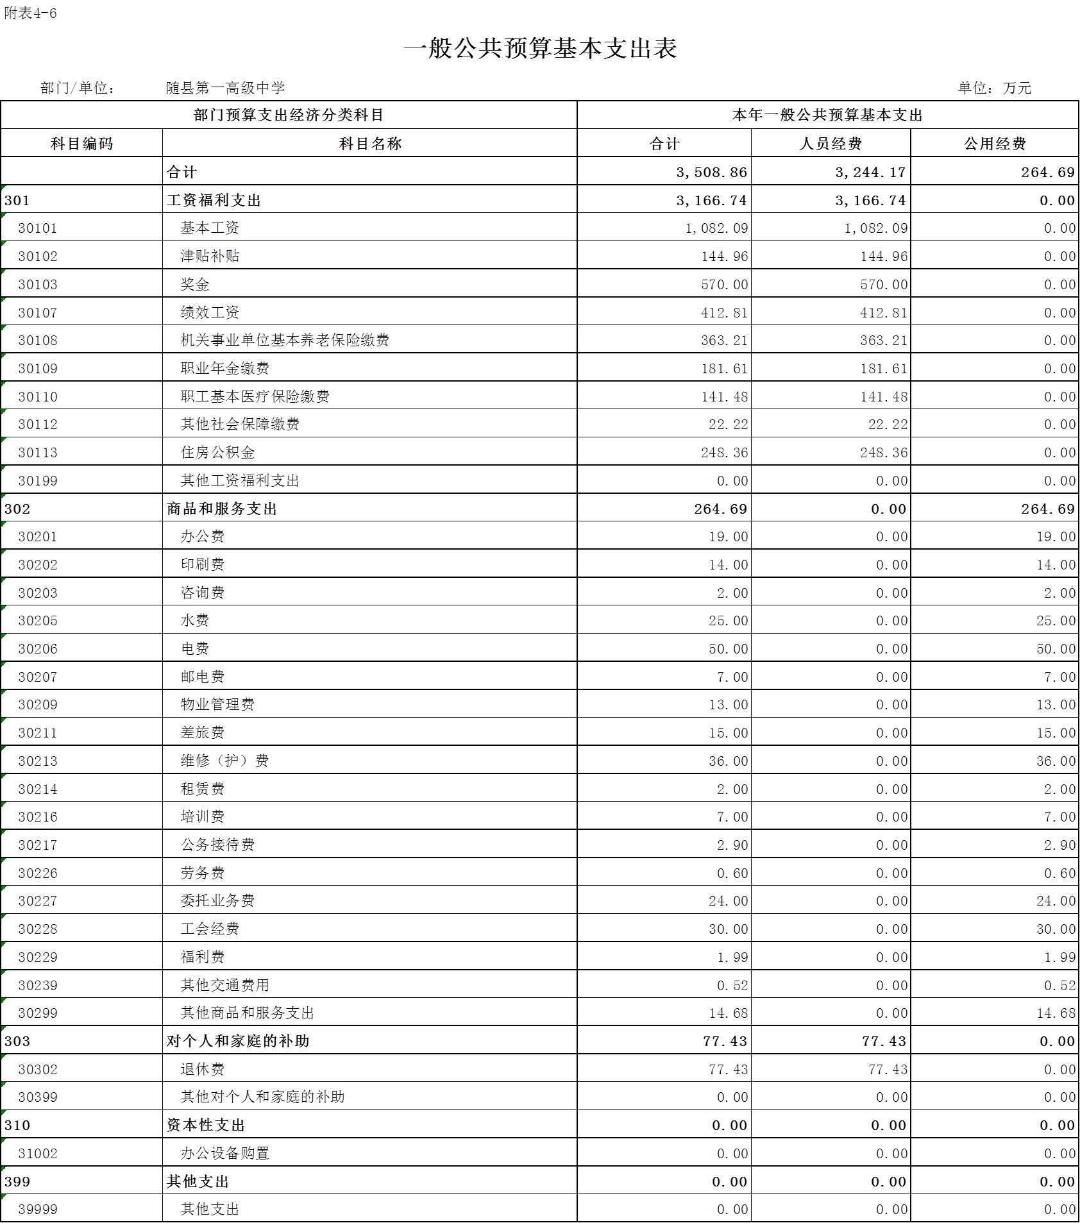Screen dimensions: 1080x1223
Task: Select the 商品和服务支出 category cell
Action: (x=370, y=508)
